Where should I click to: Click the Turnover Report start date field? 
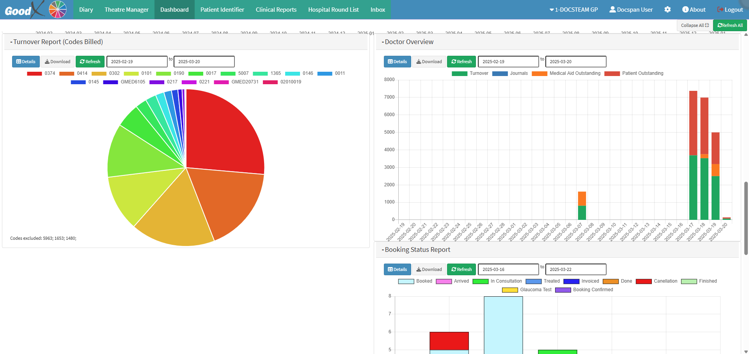point(137,62)
